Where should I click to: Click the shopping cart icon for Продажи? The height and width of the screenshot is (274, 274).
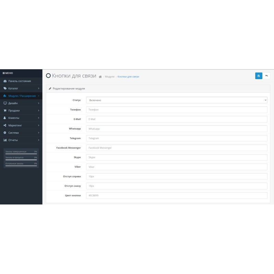click(x=5, y=111)
